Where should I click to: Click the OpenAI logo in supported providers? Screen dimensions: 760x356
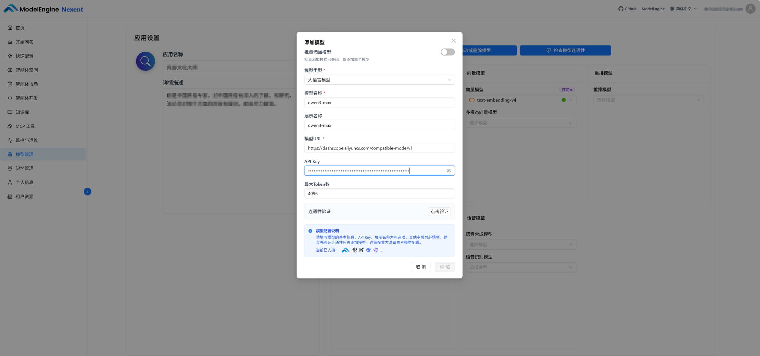point(354,250)
